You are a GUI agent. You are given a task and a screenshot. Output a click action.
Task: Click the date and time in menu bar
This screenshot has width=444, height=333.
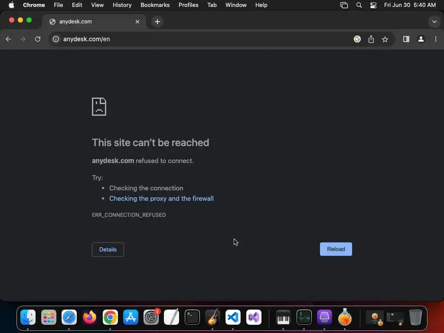410,5
